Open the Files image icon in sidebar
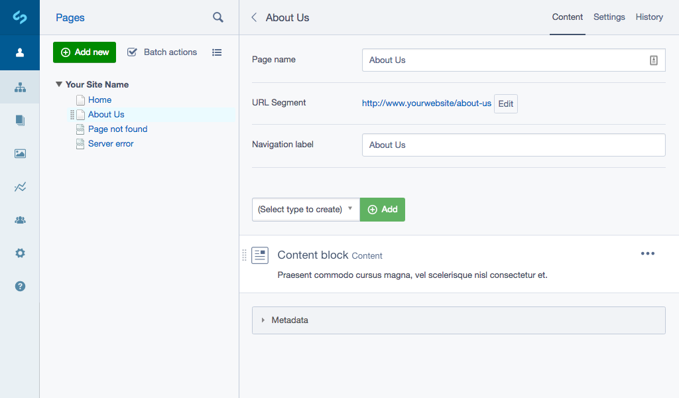 pyautogui.click(x=20, y=153)
